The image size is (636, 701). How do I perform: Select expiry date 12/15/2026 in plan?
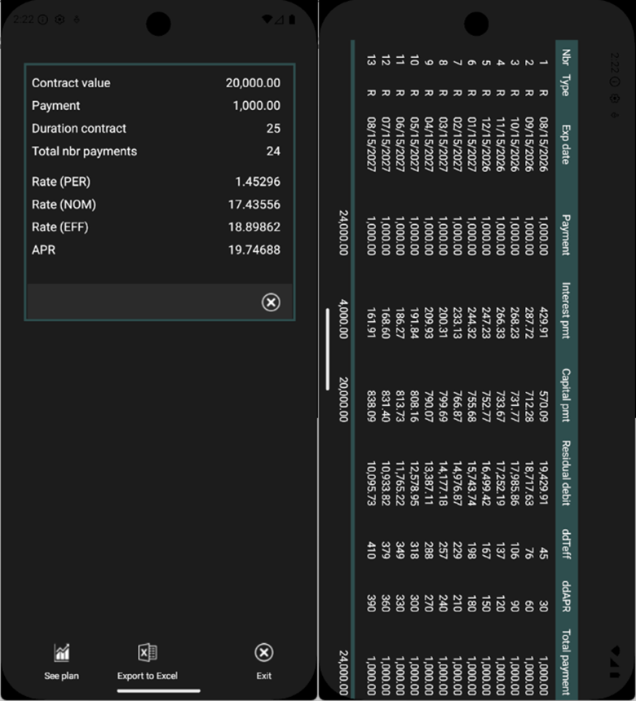click(486, 144)
